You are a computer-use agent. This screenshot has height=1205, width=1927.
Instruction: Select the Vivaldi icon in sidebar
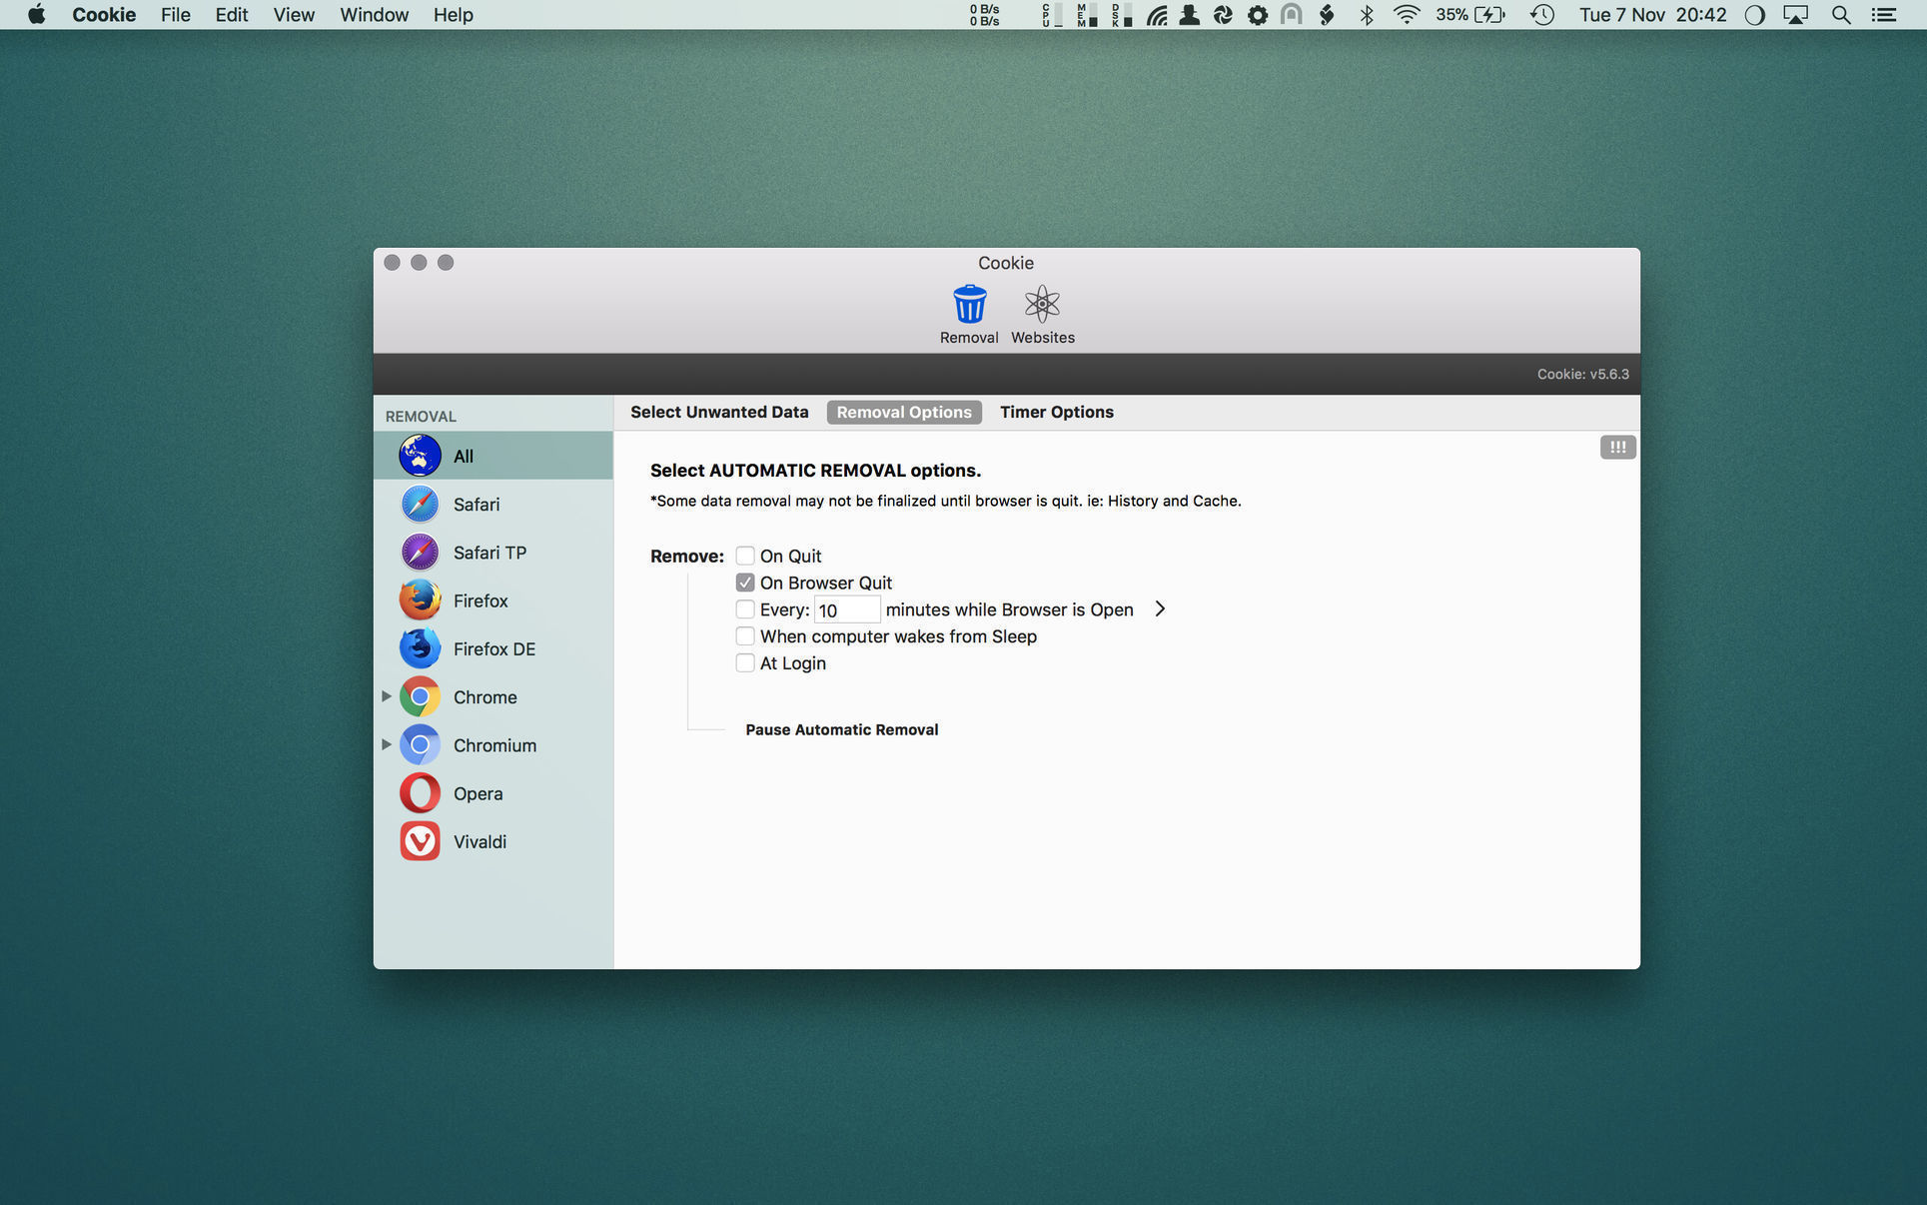click(420, 841)
